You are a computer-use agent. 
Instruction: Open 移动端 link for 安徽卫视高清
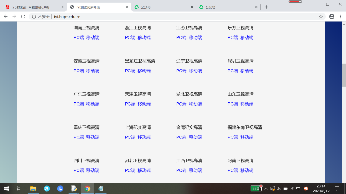93,71
